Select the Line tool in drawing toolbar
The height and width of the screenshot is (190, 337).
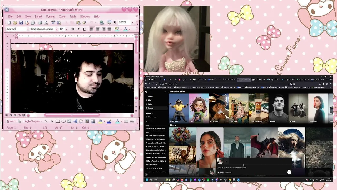pos(46,121)
